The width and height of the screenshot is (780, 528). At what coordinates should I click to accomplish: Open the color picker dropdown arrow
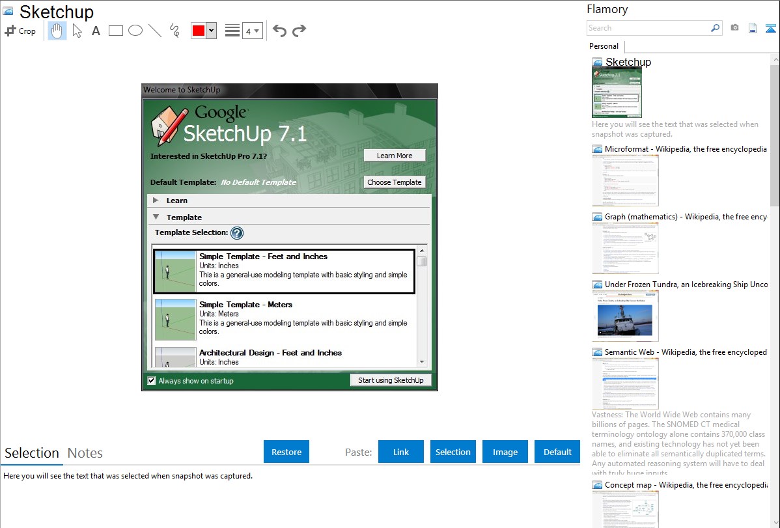(x=212, y=31)
